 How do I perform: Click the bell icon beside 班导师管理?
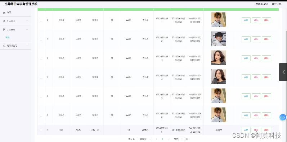(x=4, y=46)
